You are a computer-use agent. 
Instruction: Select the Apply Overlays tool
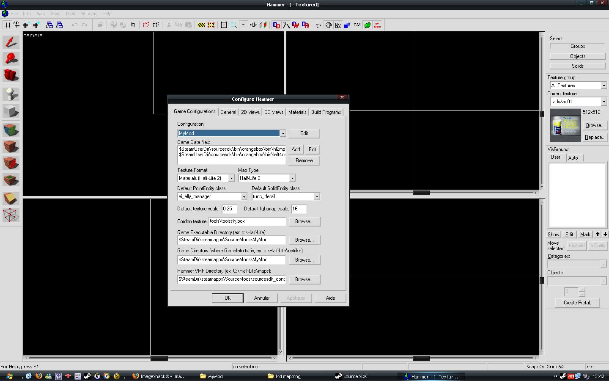pyautogui.click(x=11, y=180)
